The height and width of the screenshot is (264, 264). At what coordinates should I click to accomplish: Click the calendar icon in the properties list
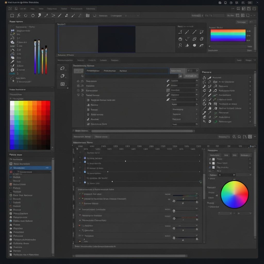[x=168, y=90]
